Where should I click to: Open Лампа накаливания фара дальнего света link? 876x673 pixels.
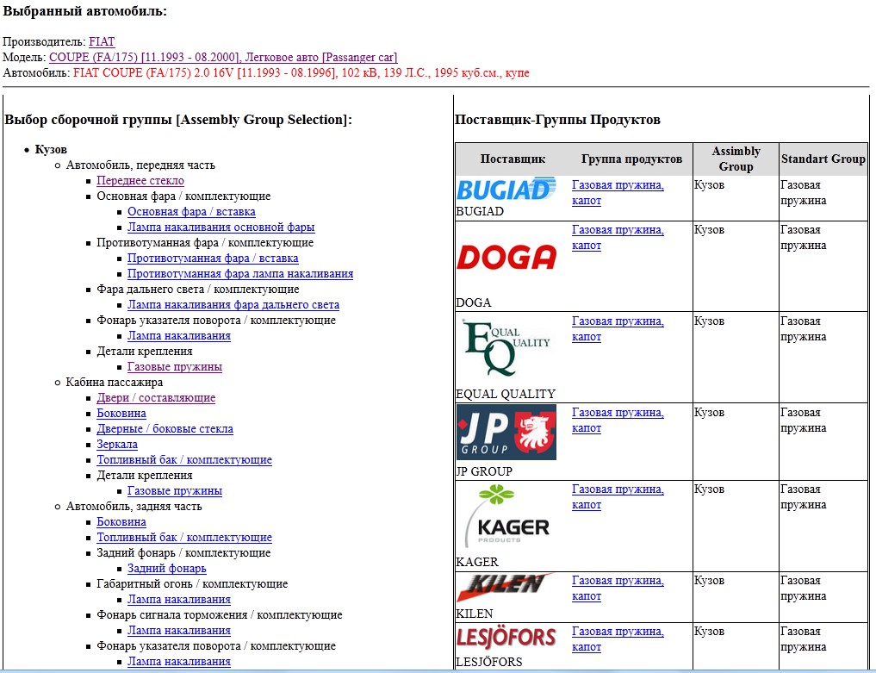[233, 305]
